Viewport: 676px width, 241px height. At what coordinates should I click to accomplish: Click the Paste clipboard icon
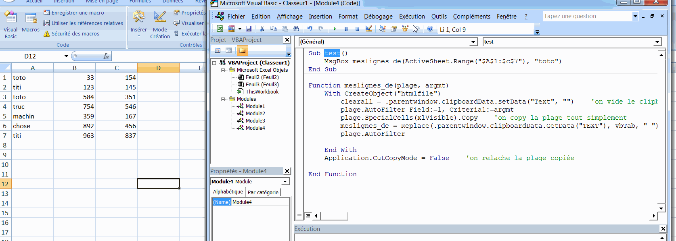click(x=285, y=29)
